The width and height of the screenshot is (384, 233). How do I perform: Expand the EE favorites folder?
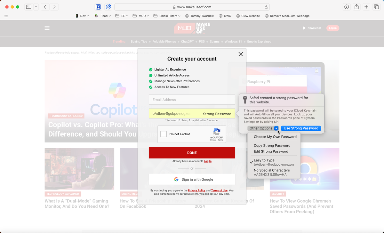[x=122, y=16]
